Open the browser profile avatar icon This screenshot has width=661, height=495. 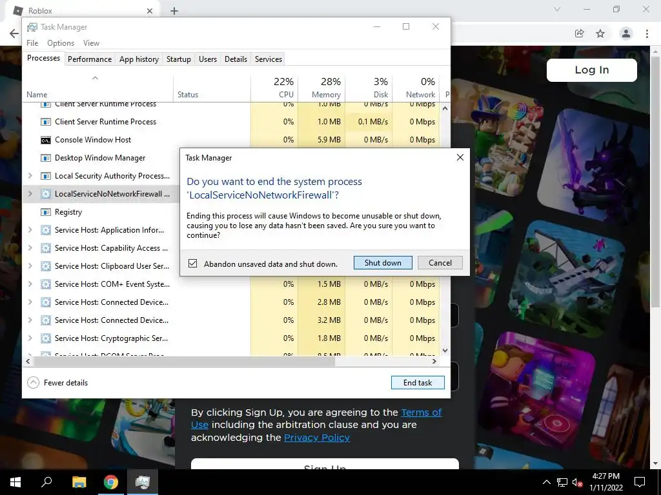[x=626, y=34]
